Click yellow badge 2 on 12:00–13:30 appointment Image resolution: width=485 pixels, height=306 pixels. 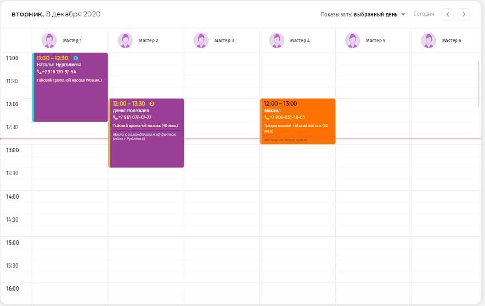[x=151, y=103]
